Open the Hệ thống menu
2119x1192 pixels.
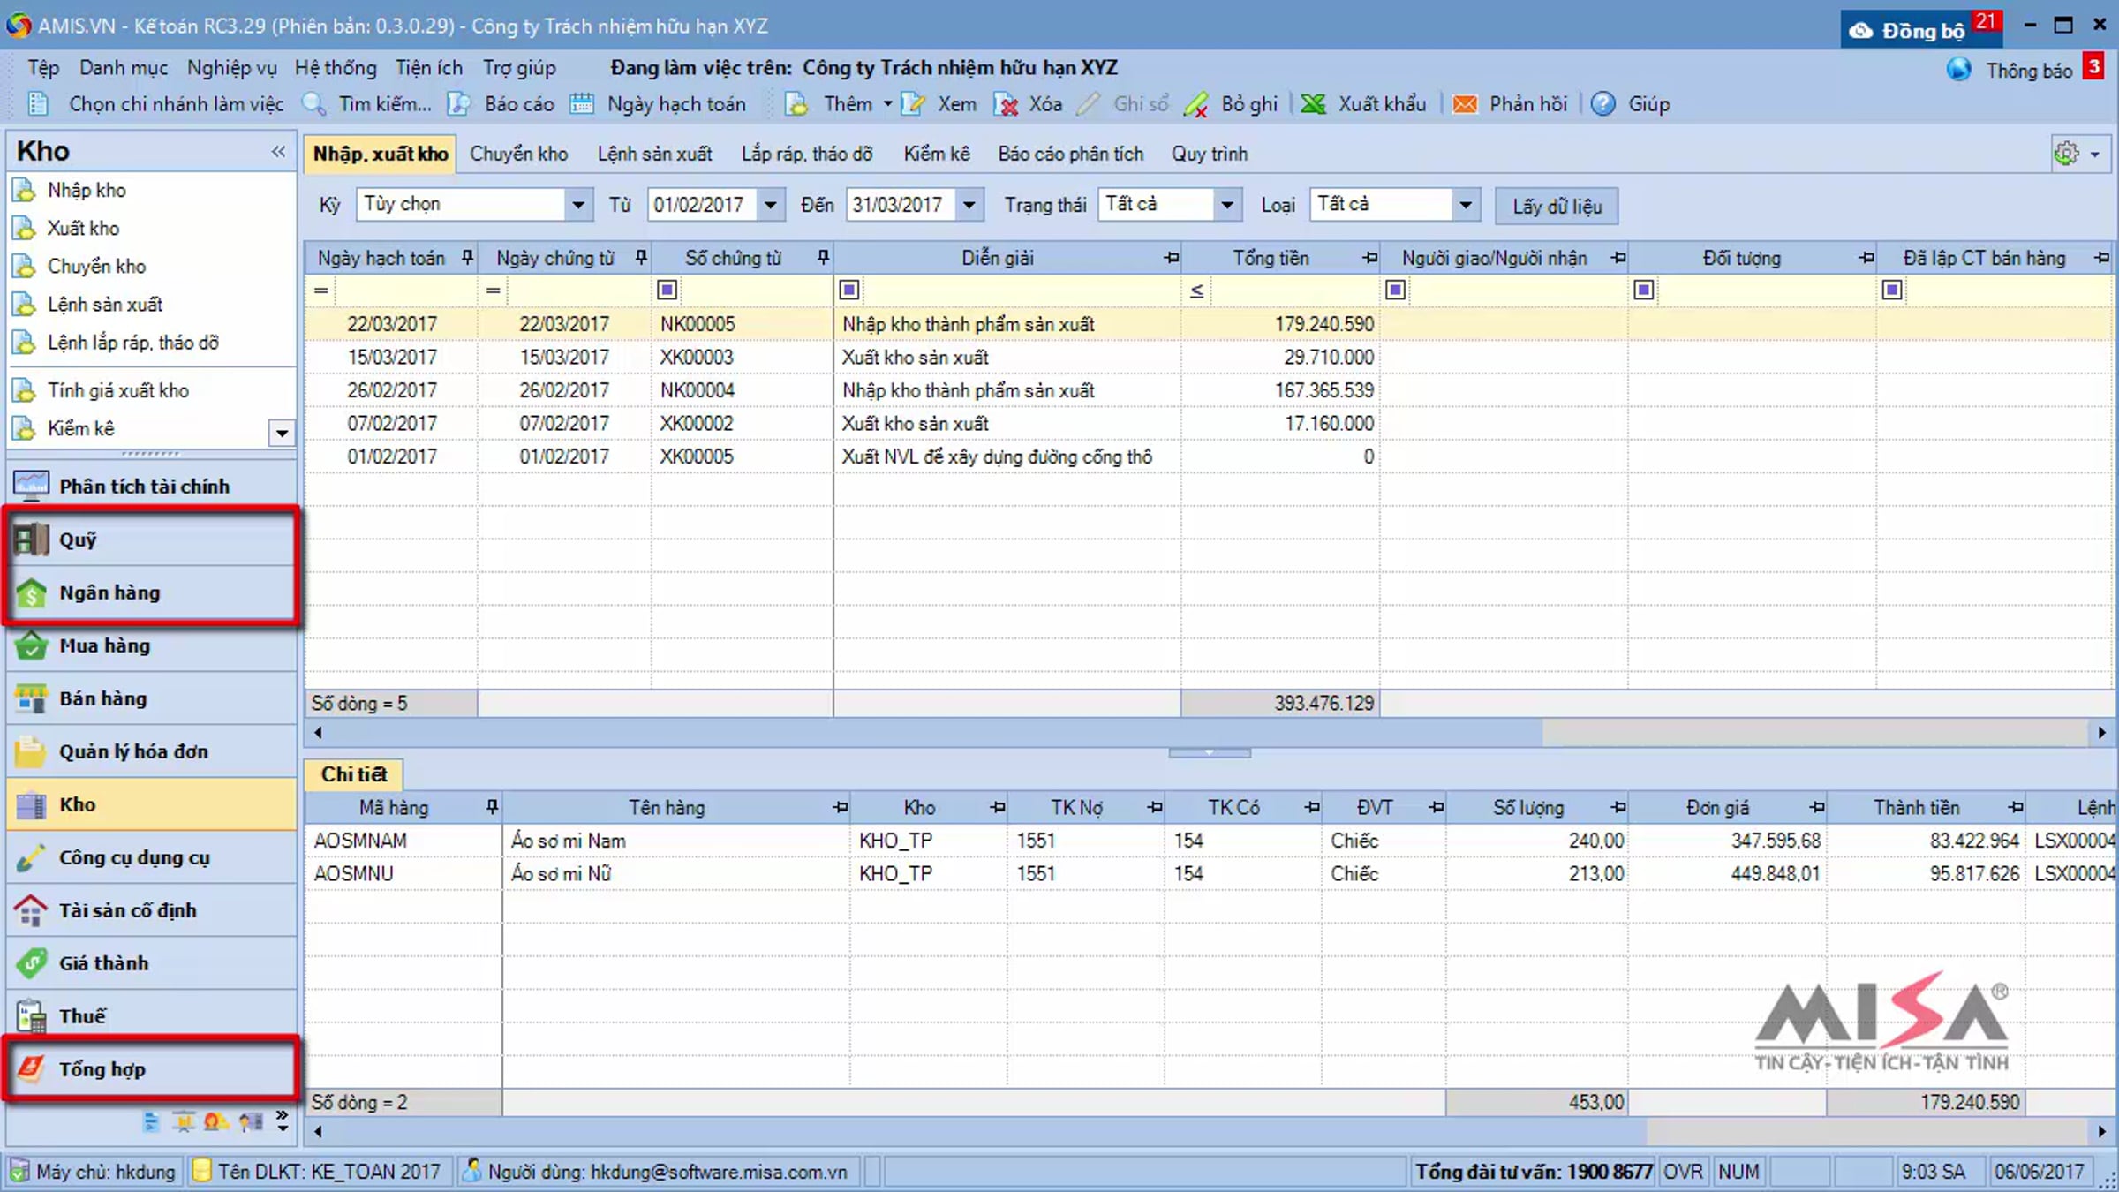click(336, 68)
